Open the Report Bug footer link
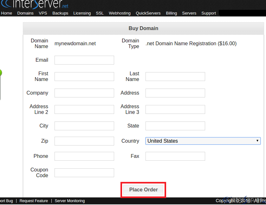 [x=6, y=201]
